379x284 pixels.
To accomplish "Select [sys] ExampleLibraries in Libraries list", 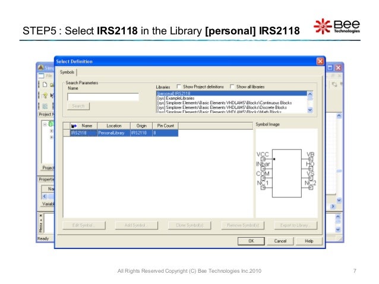I will [x=232, y=98].
